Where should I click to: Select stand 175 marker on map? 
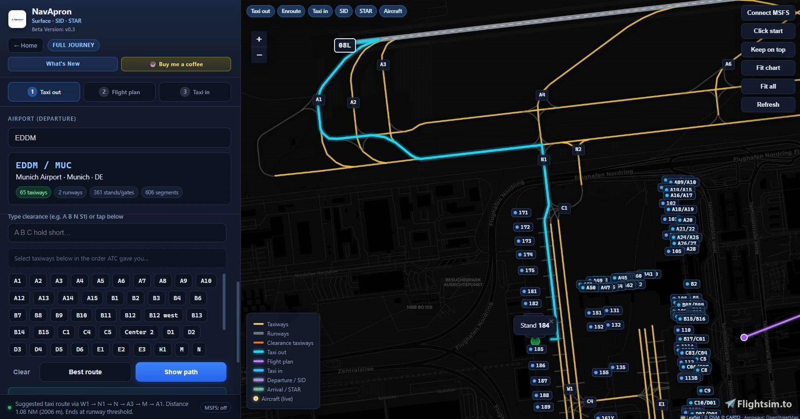point(527,270)
